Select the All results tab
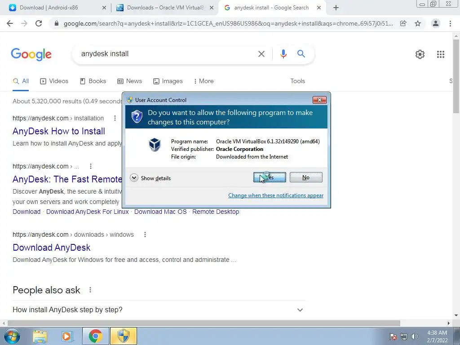The image size is (460, 345). click(x=21, y=81)
